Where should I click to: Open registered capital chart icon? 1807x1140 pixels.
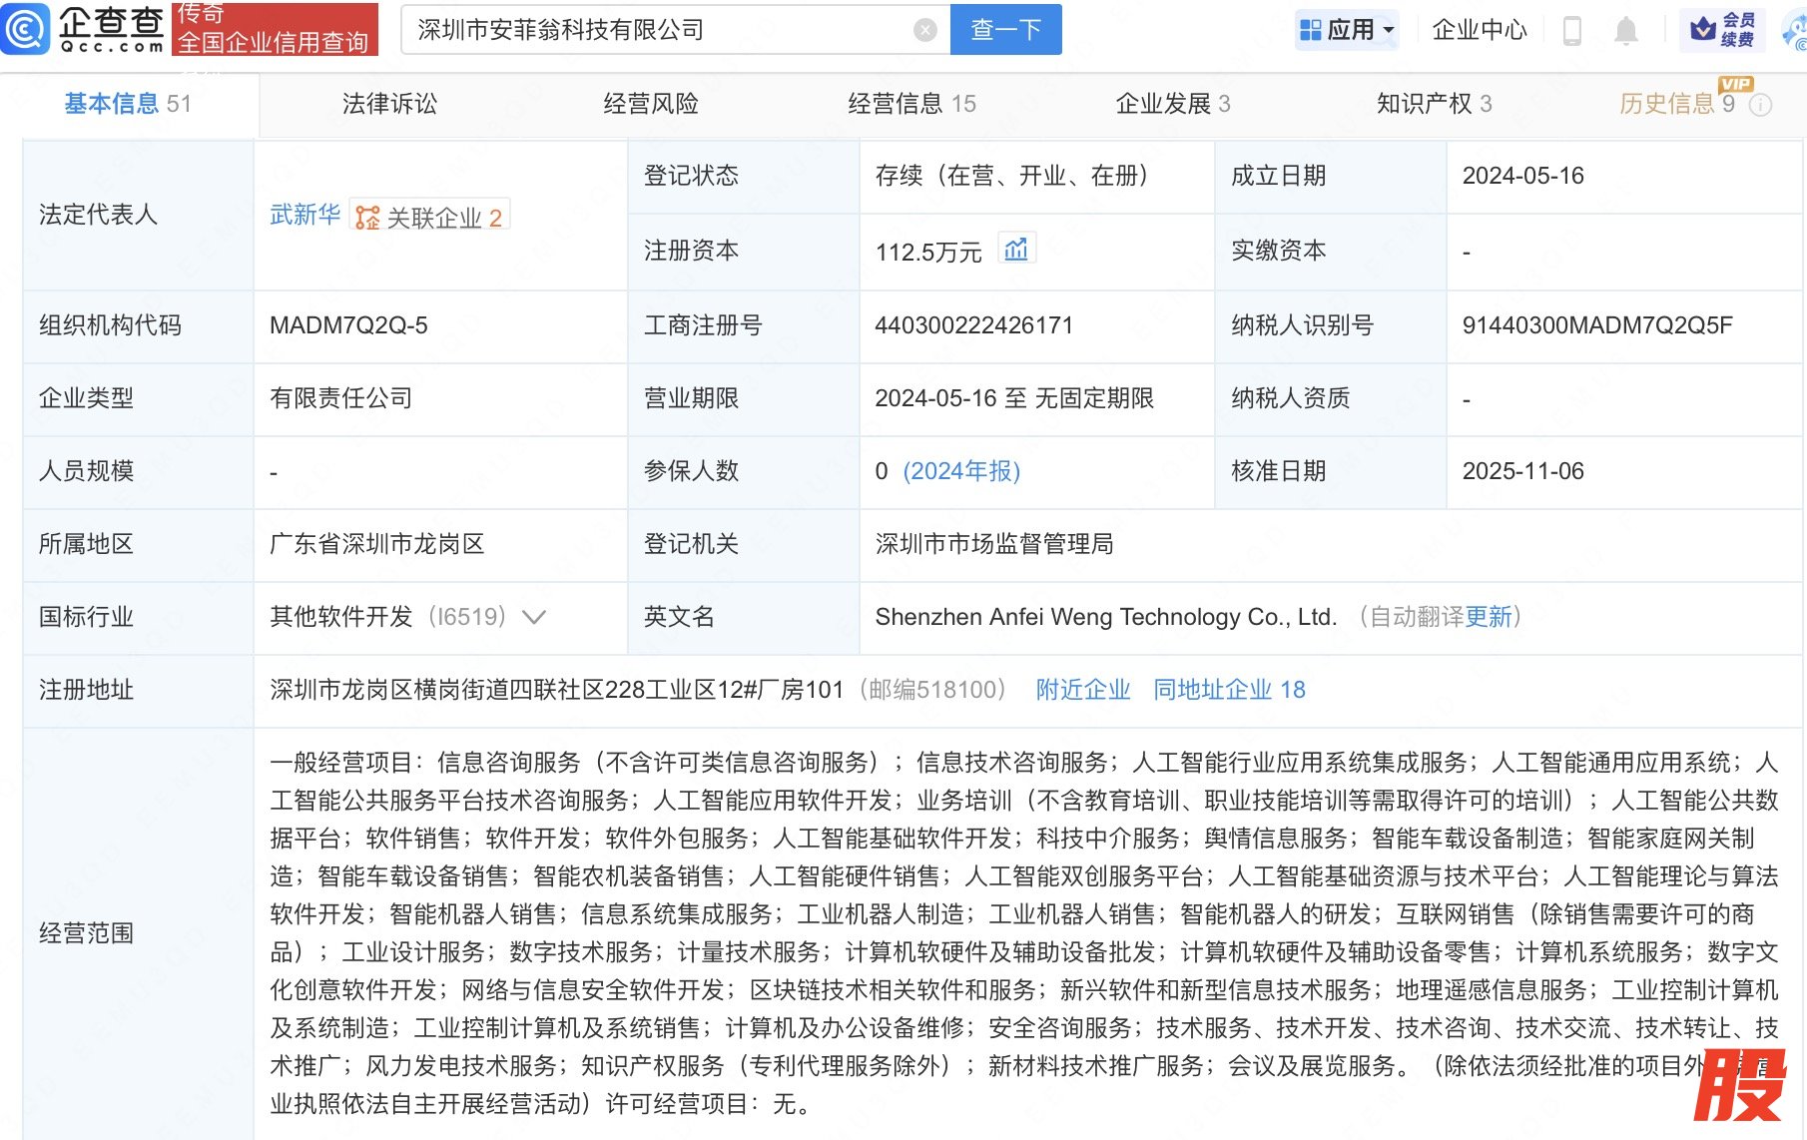[1016, 250]
